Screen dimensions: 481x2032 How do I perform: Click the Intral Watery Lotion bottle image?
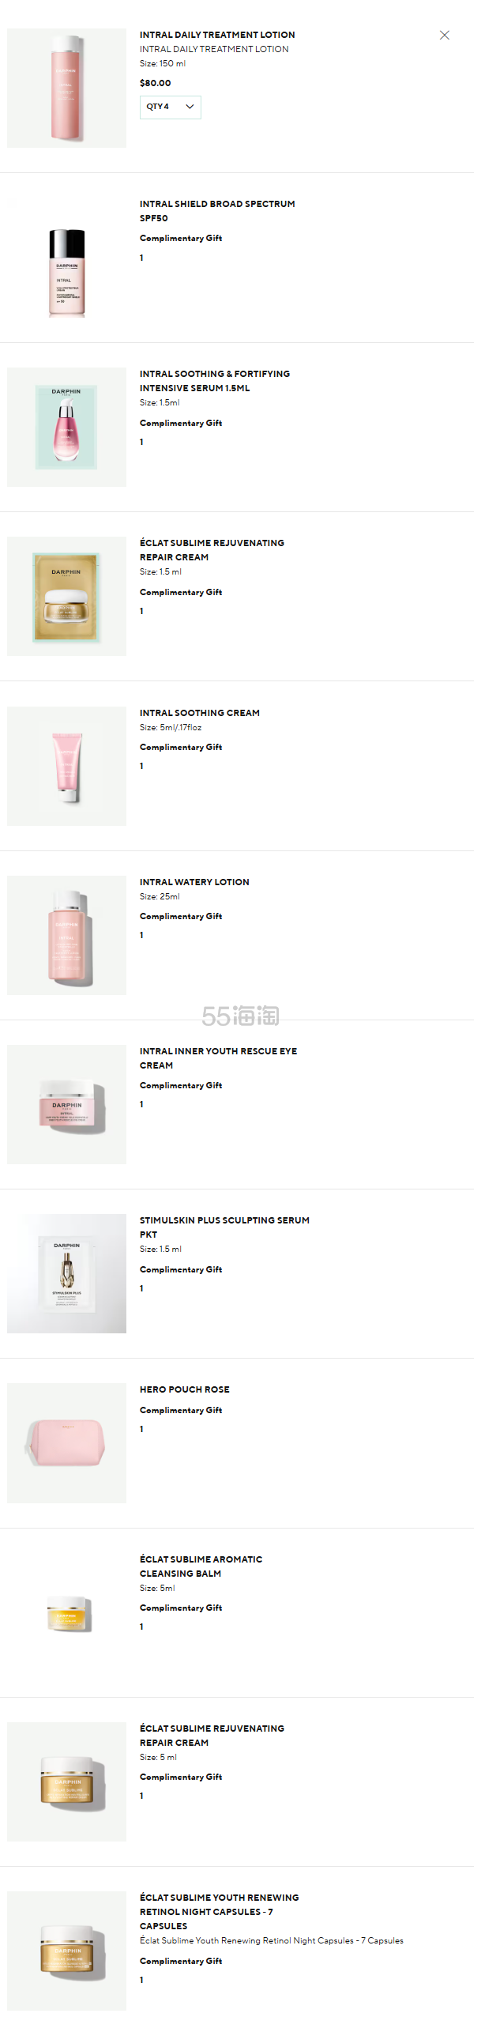pos(67,936)
